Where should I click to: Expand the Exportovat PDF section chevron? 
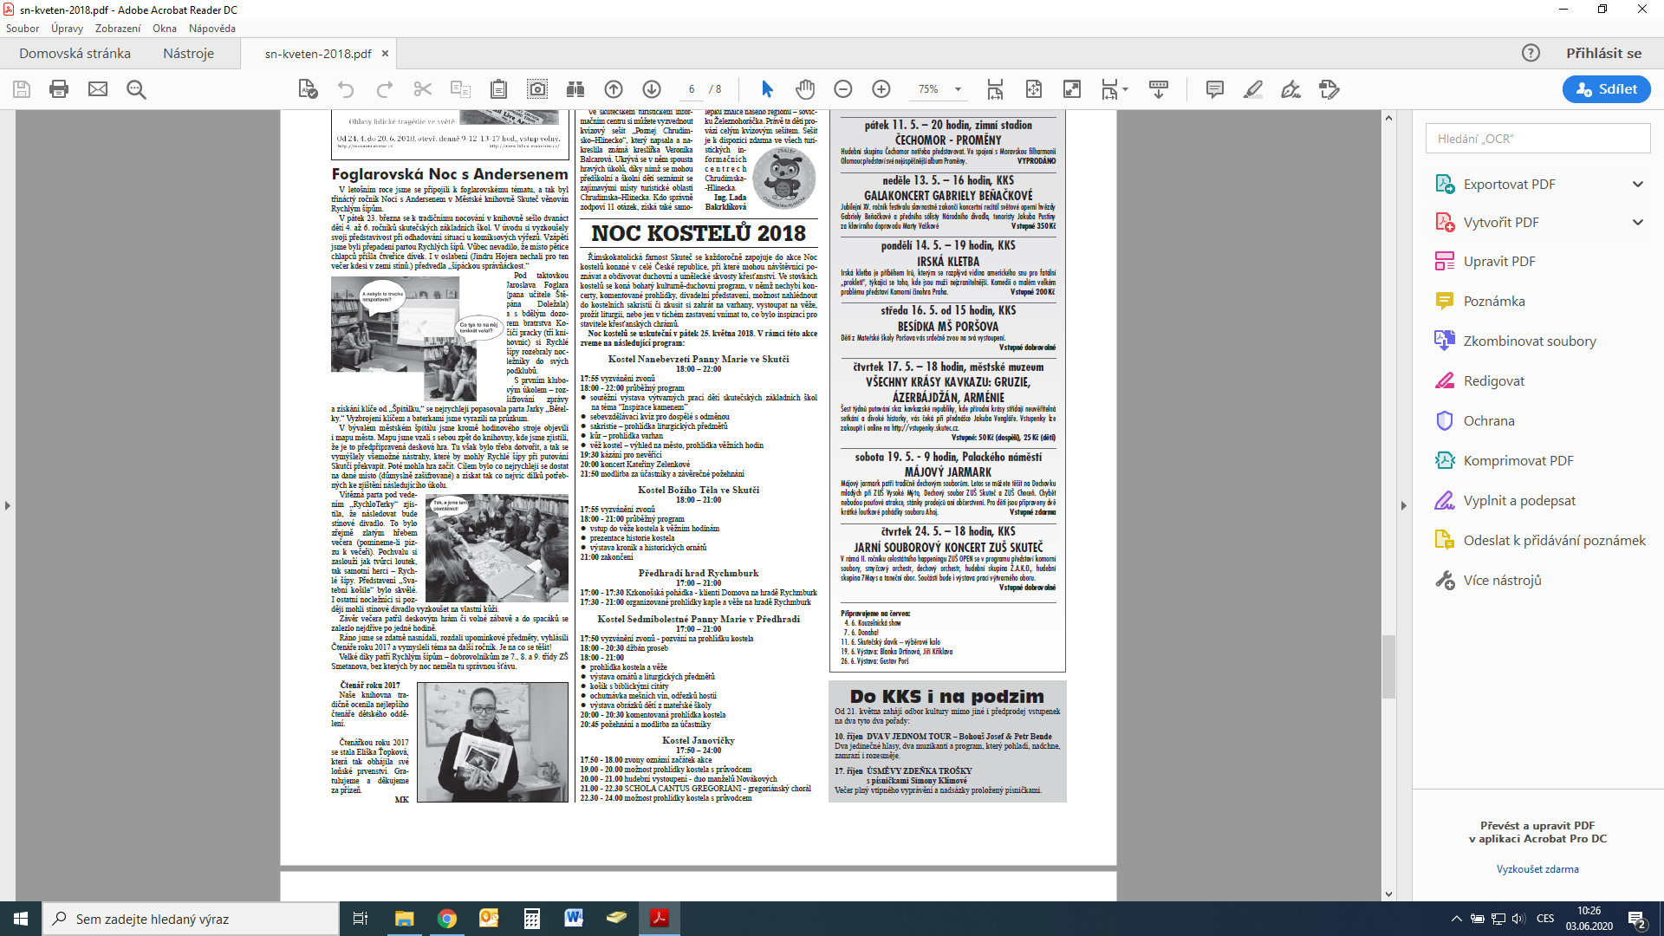coord(1638,184)
